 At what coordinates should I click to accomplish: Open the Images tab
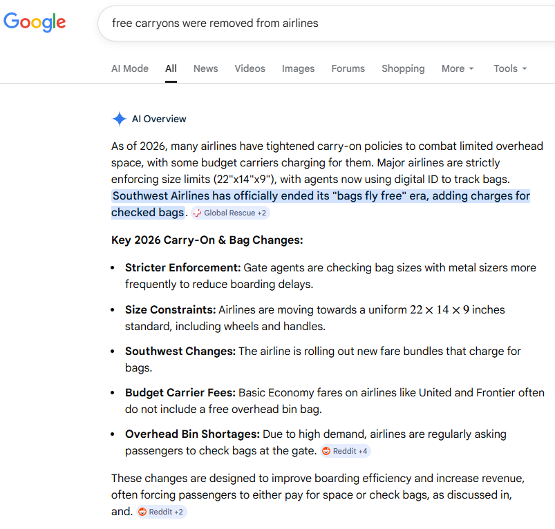[x=298, y=68]
